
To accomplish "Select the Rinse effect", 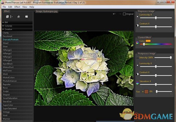I will point(17,88).
